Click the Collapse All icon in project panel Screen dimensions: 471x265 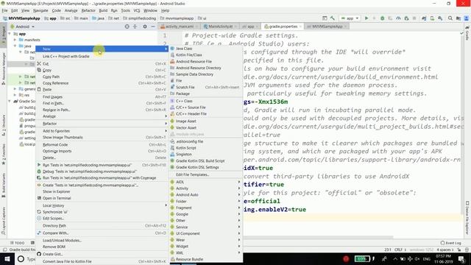[135, 26]
